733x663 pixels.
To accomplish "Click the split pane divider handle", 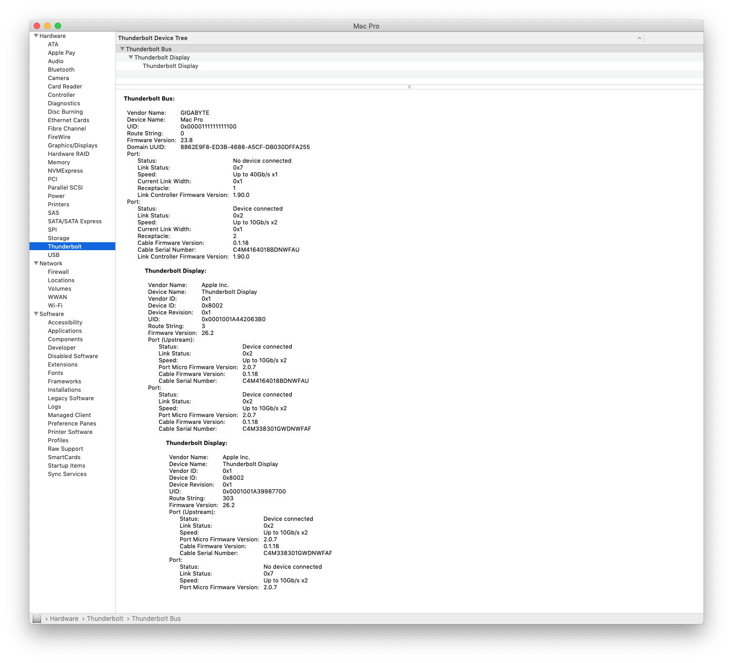I will point(409,87).
